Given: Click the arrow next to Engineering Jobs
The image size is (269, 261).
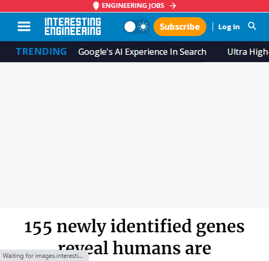Looking at the screenshot, I should pyautogui.click(x=173, y=6).
